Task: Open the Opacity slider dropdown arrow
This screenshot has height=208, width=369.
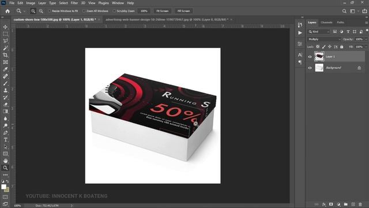Action: 366,39
